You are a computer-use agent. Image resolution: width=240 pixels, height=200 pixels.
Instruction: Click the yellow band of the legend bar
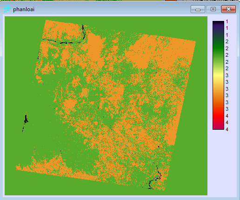click(x=218, y=76)
